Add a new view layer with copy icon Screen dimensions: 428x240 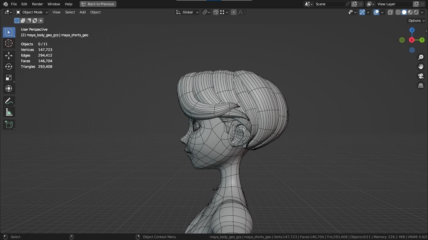[x=416, y=4]
